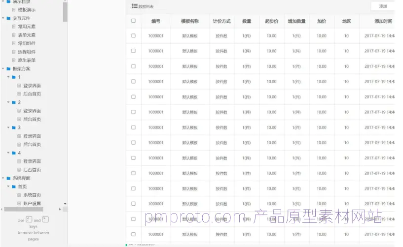Check the second data row checkbox
403x247 pixels.
coord(133,51)
